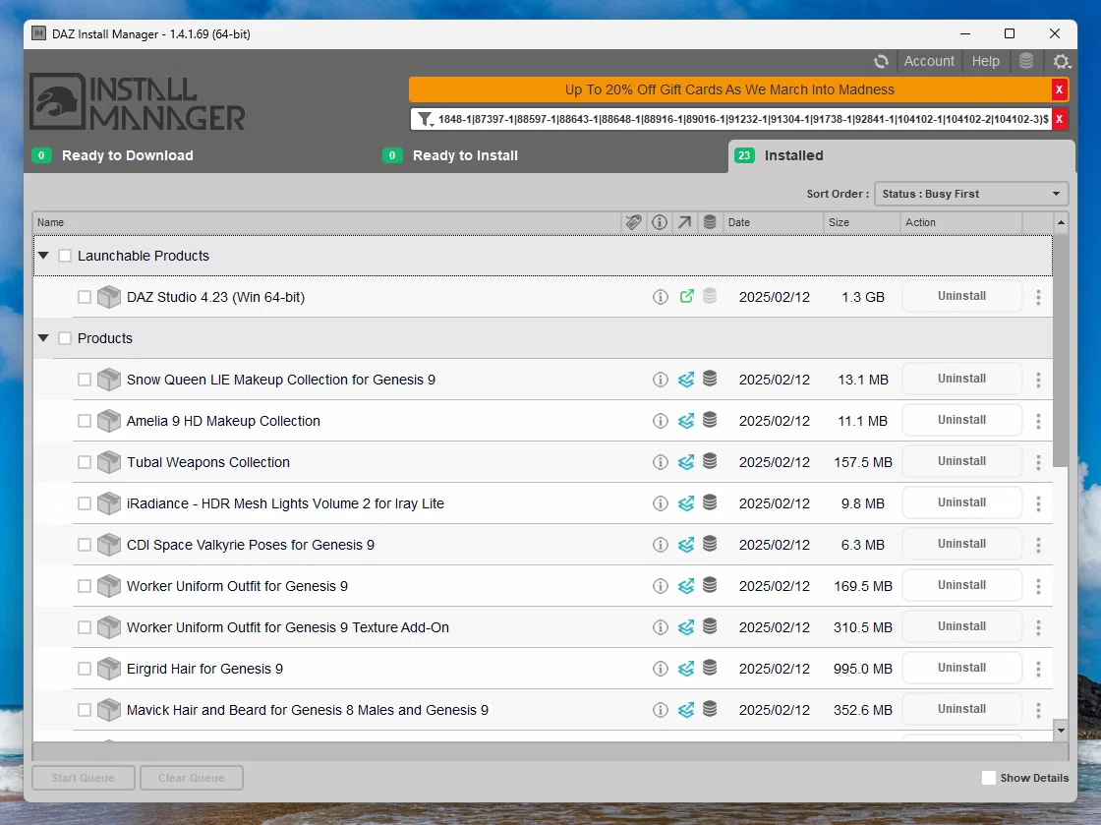The height and width of the screenshot is (825, 1101).
Task: Open more options for Mavick Hair and Beard row
Action: [1038, 710]
